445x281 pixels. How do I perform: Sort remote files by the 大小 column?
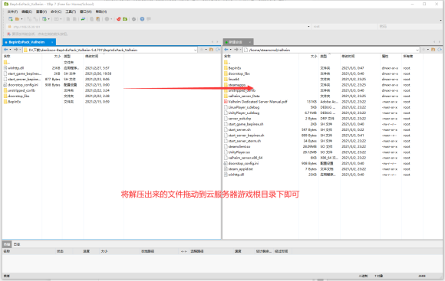click(314, 57)
